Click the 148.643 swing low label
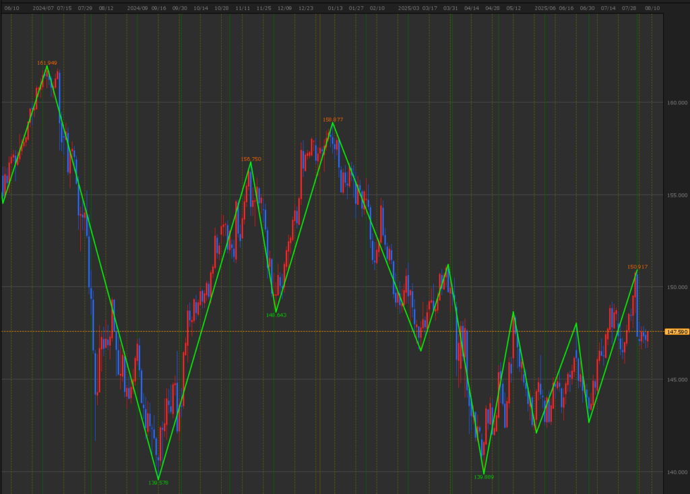The image size is (690, 494). [276, 315]
